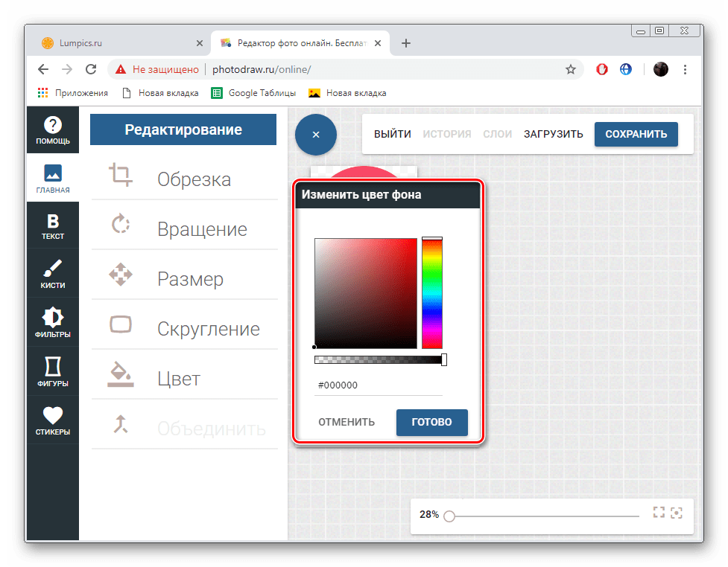
Task: Bookmark this page with the star
Action: [571, 69]
